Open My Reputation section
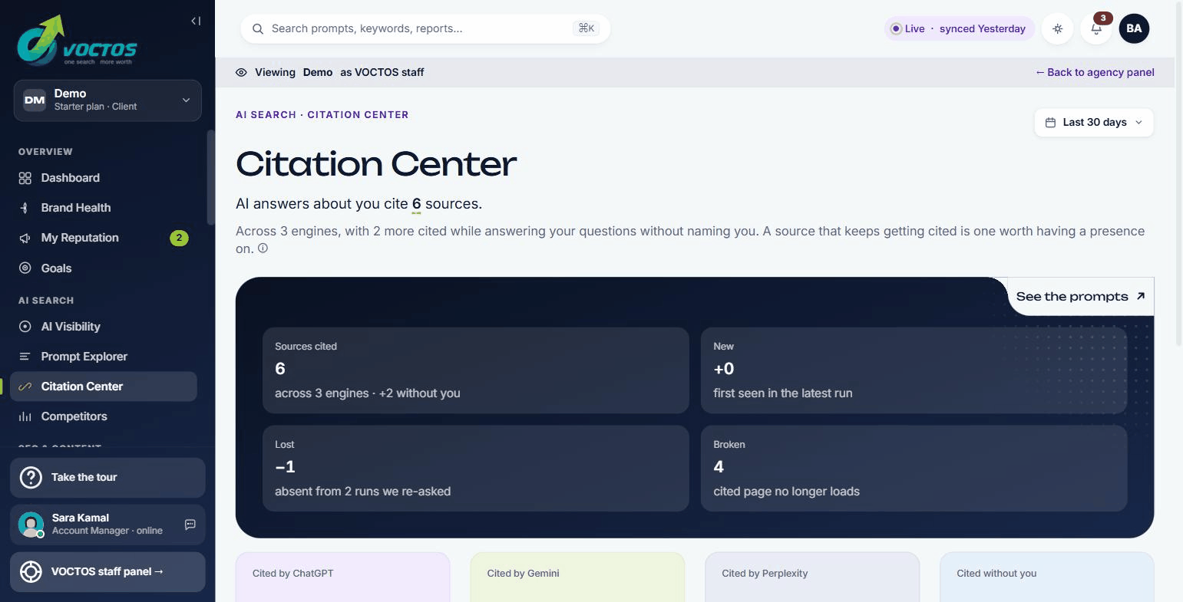Viewport: 1183px width, 602px height. [104, 238]
